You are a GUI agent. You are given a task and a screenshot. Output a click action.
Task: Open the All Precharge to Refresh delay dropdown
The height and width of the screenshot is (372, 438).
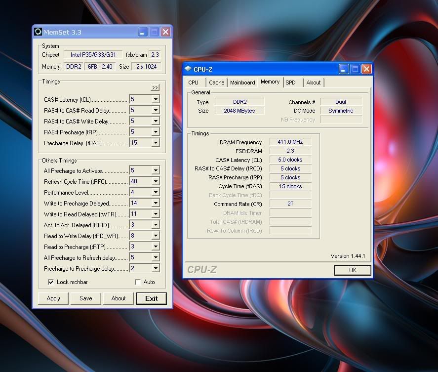[x=156, y=257]
